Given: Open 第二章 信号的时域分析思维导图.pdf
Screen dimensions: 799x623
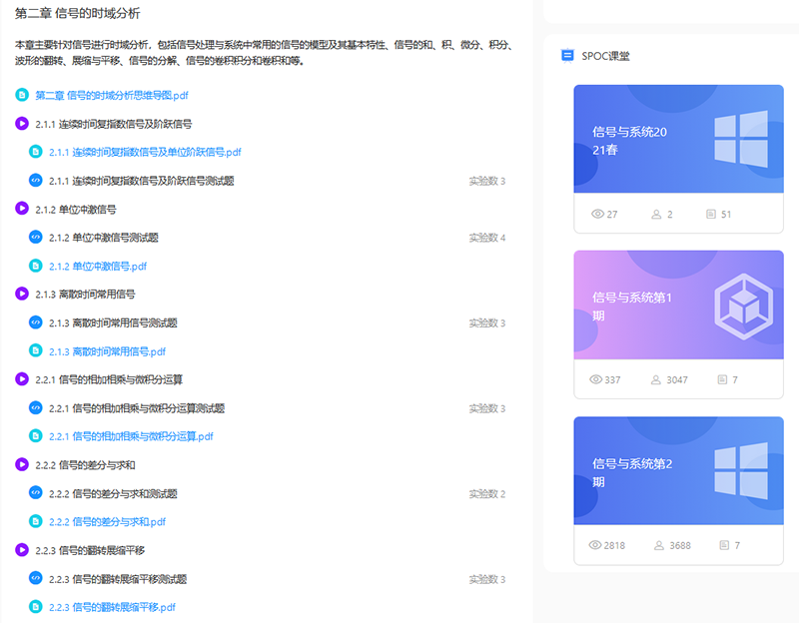Looking at the screenshot, I should [112, 96].
